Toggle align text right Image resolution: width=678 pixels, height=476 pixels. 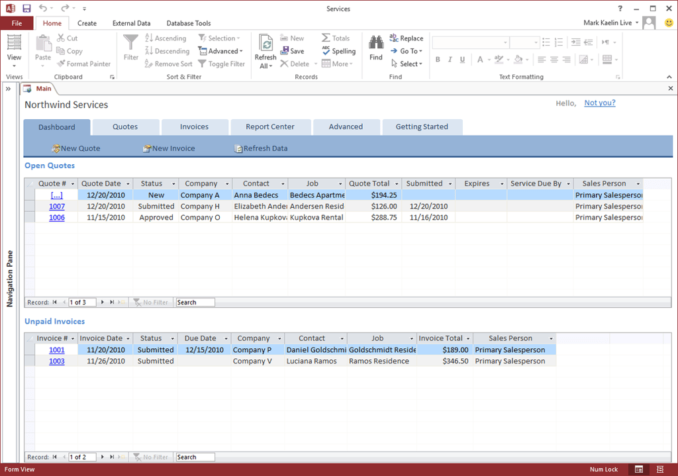pyautogui.click(x=567, y=59)
